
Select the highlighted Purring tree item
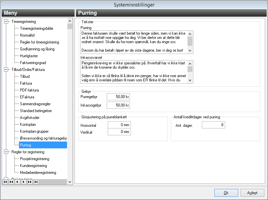tap(43, 145)
